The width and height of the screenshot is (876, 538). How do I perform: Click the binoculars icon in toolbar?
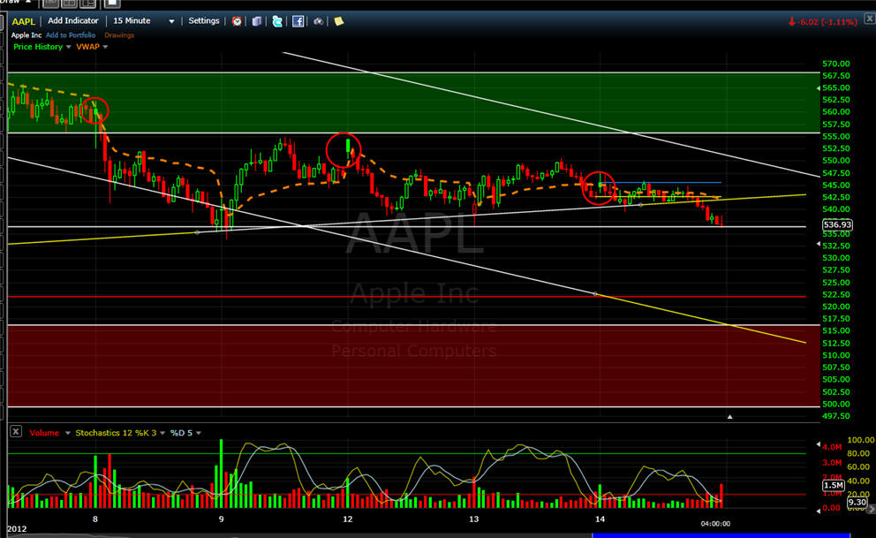click(318, 21)
